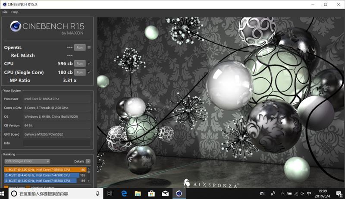
Task: Open File Explorer from taskbar
Action: pos(138,193)
